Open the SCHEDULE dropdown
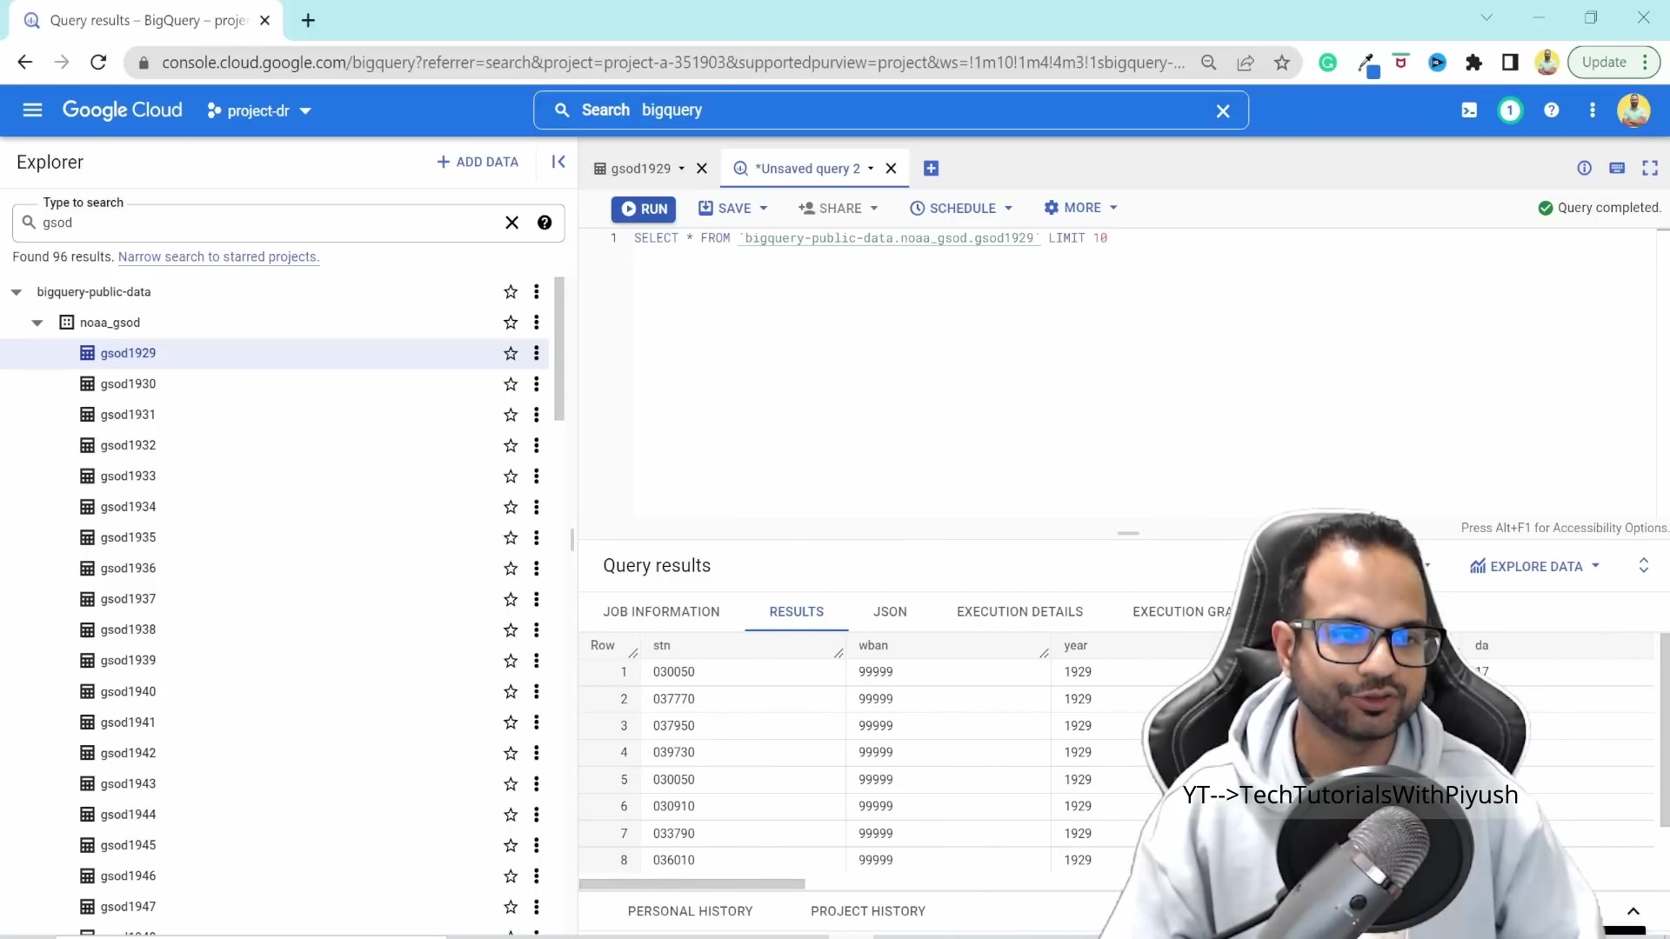Image resolution: width=1670 pixels, height=939 pixels. tap(961, 209)
